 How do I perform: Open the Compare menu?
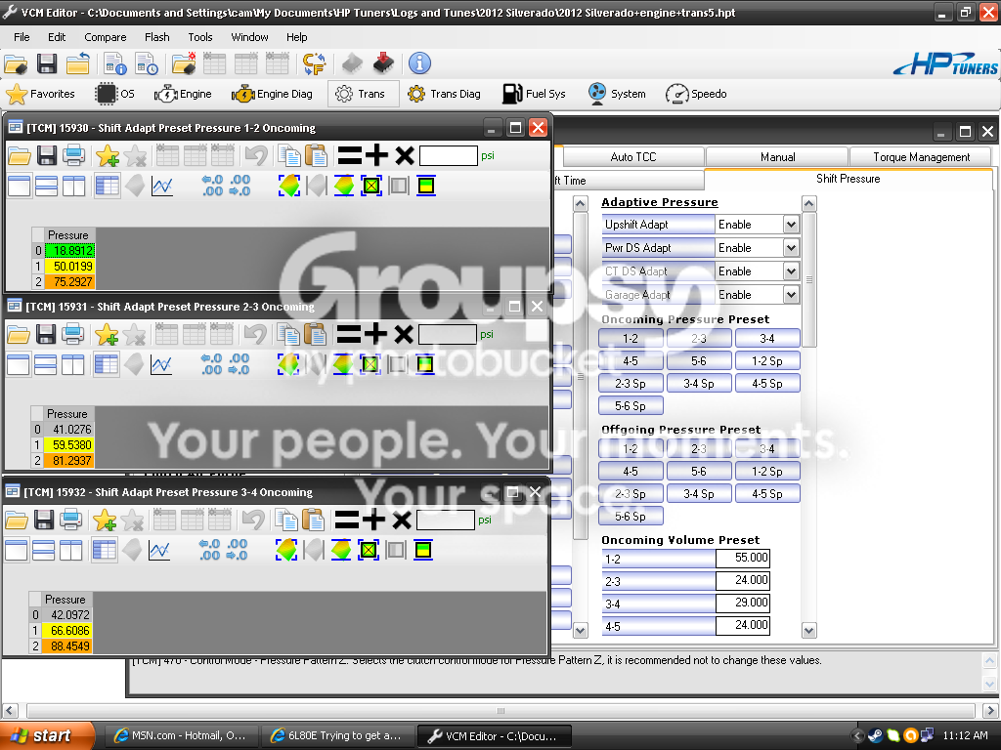click(106, 37)
